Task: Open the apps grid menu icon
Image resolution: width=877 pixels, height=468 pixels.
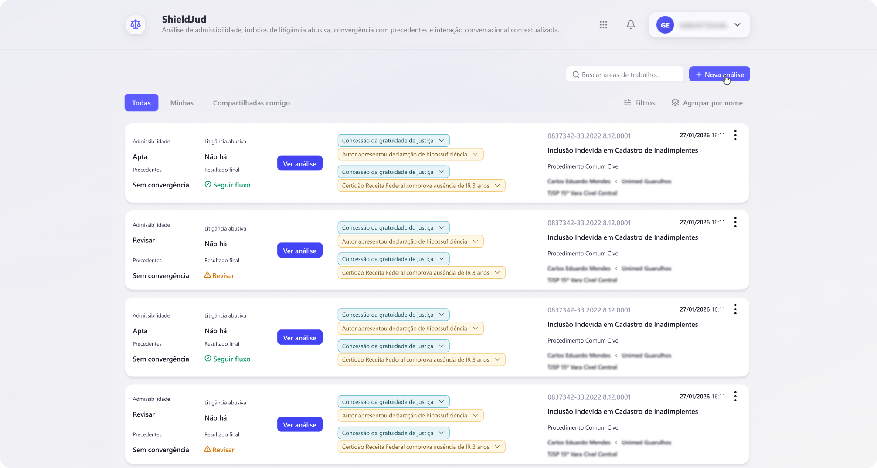Action: (x=603, y=25)
